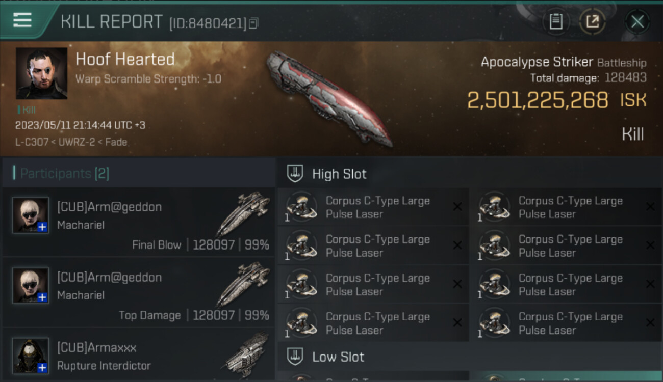Close the Kill Report window
Image resolution: width=663 pixels, height=382 pixels.
pyautogui.click(x=637, y=22)
